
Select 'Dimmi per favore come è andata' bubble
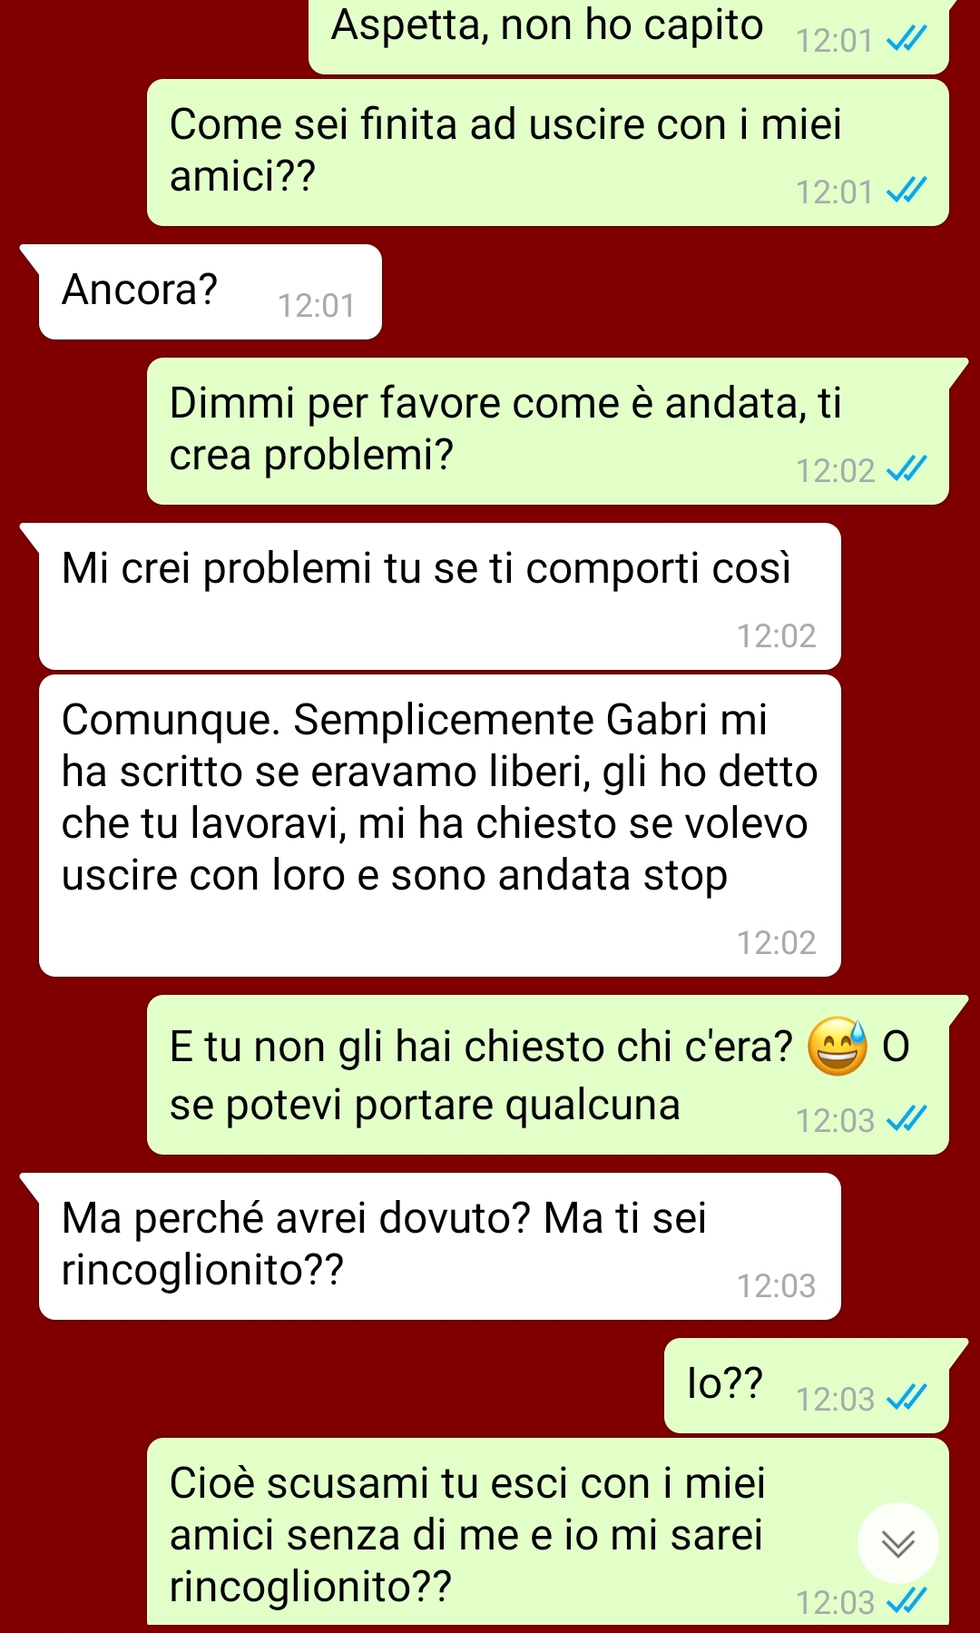547,431
